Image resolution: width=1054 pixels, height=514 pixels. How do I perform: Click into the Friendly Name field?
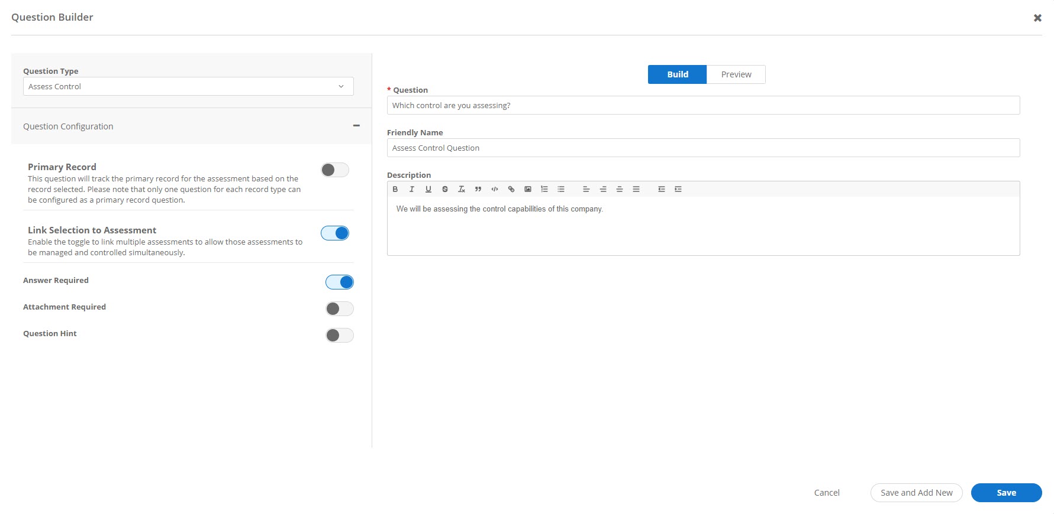tap(703, 148)
